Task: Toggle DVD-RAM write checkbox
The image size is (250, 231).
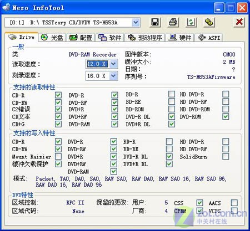Action: pyautogui.click(x=114, y=171)
